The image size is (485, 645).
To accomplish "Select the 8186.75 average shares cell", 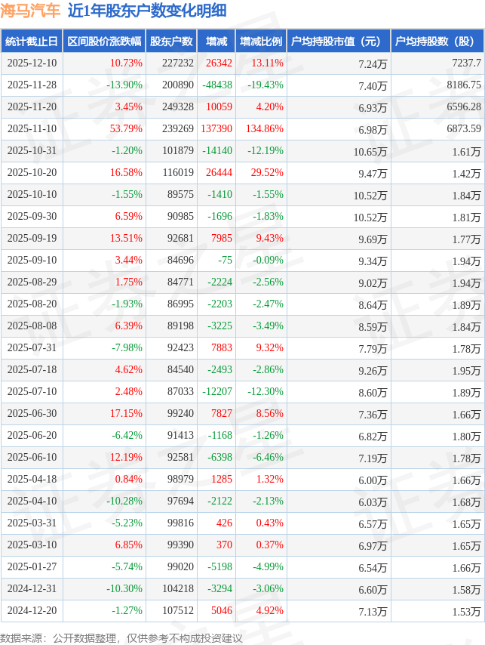I will (463, 85).
